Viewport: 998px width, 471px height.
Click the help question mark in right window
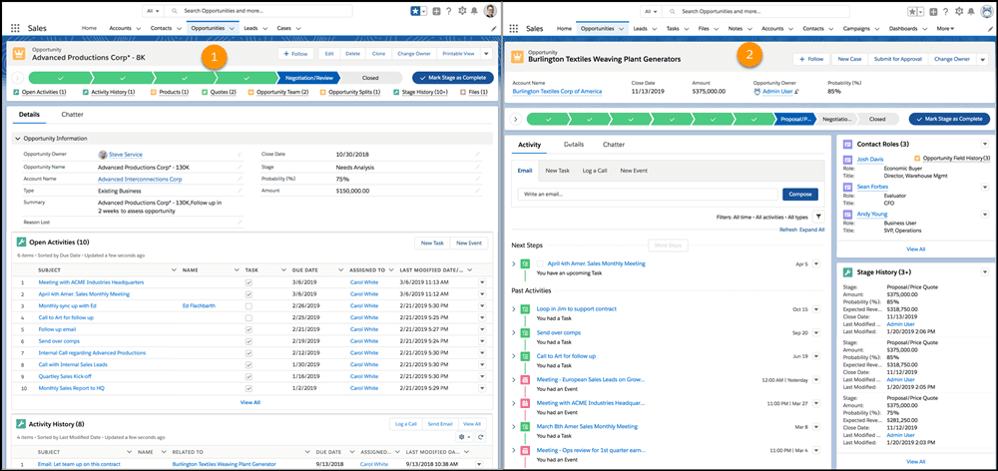(x=947, y=10)
